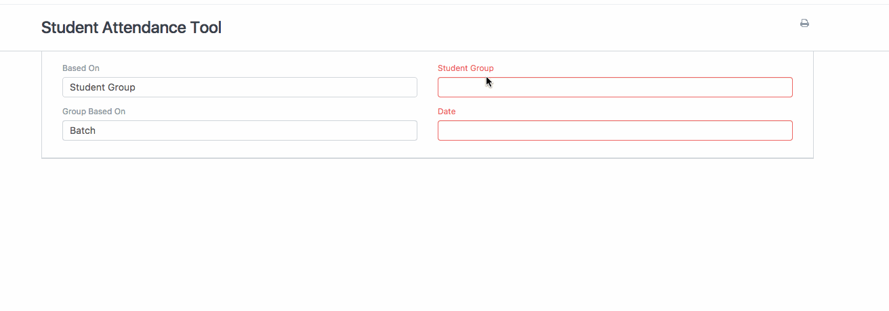
Task: Pick the printer button in the header
Action: point(804,24)
